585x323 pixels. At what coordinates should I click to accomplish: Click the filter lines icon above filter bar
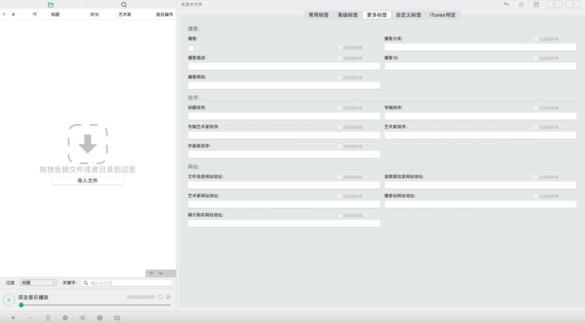151,273
